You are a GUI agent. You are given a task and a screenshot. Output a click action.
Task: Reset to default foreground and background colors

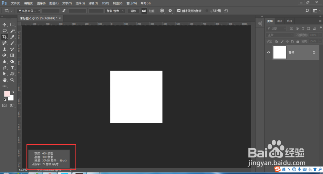(x=5, y=100)
